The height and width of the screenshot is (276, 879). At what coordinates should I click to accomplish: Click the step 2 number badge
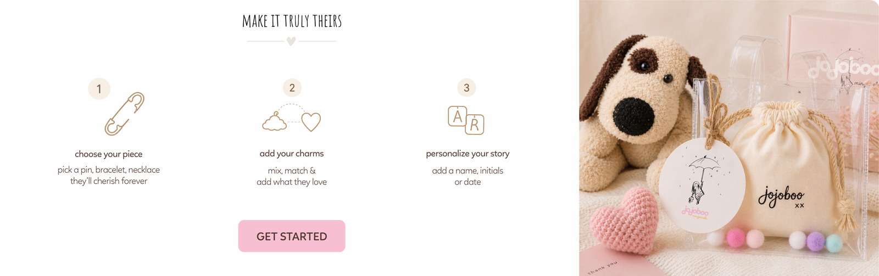point(292,88)
